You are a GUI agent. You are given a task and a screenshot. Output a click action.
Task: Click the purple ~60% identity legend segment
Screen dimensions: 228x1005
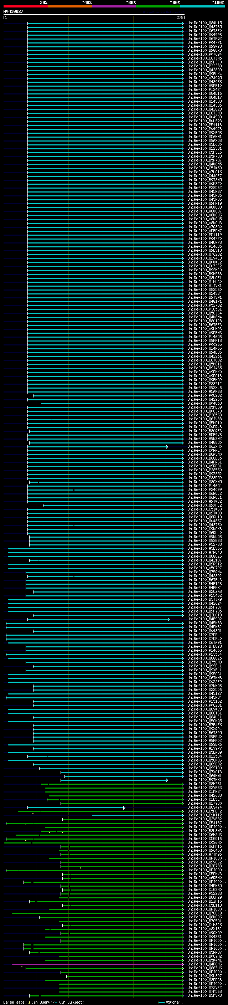[114, 6]
